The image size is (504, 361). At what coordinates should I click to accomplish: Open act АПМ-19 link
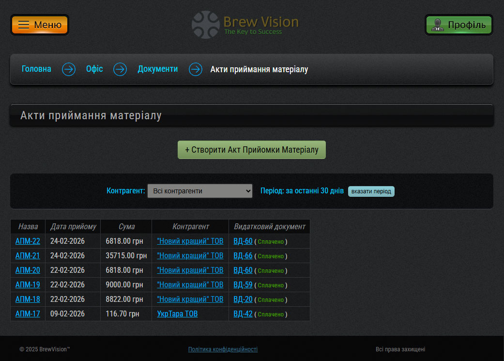(28, 285)
